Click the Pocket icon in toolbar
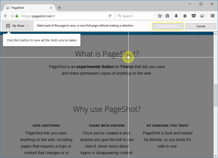 (x=194, y=16)
